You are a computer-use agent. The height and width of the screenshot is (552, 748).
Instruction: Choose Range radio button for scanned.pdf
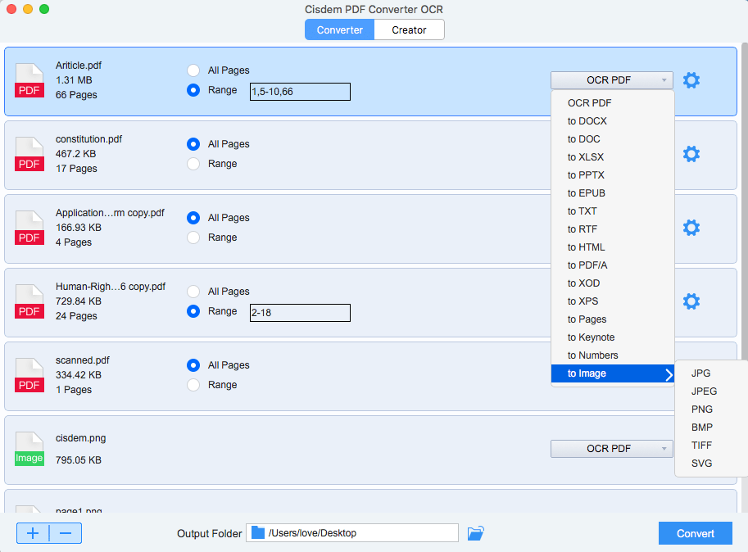[x=193, y=385]
